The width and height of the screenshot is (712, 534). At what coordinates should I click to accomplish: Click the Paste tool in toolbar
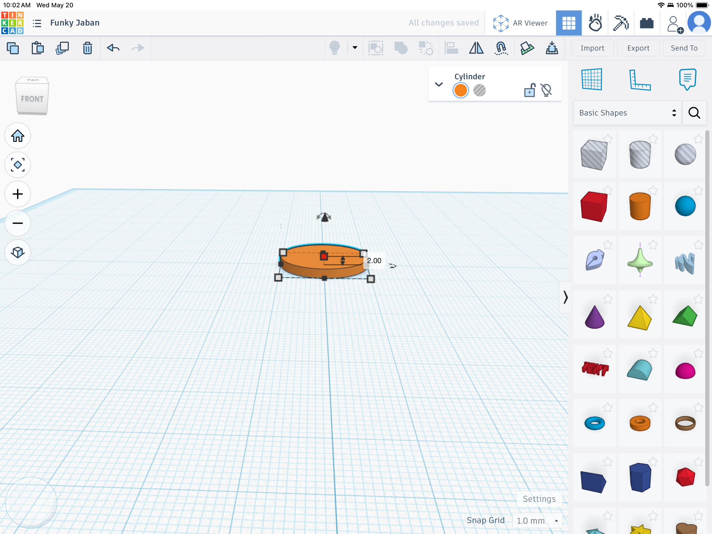pos(38,48)
